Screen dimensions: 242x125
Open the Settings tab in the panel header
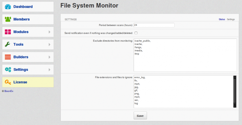pos(231,19)
